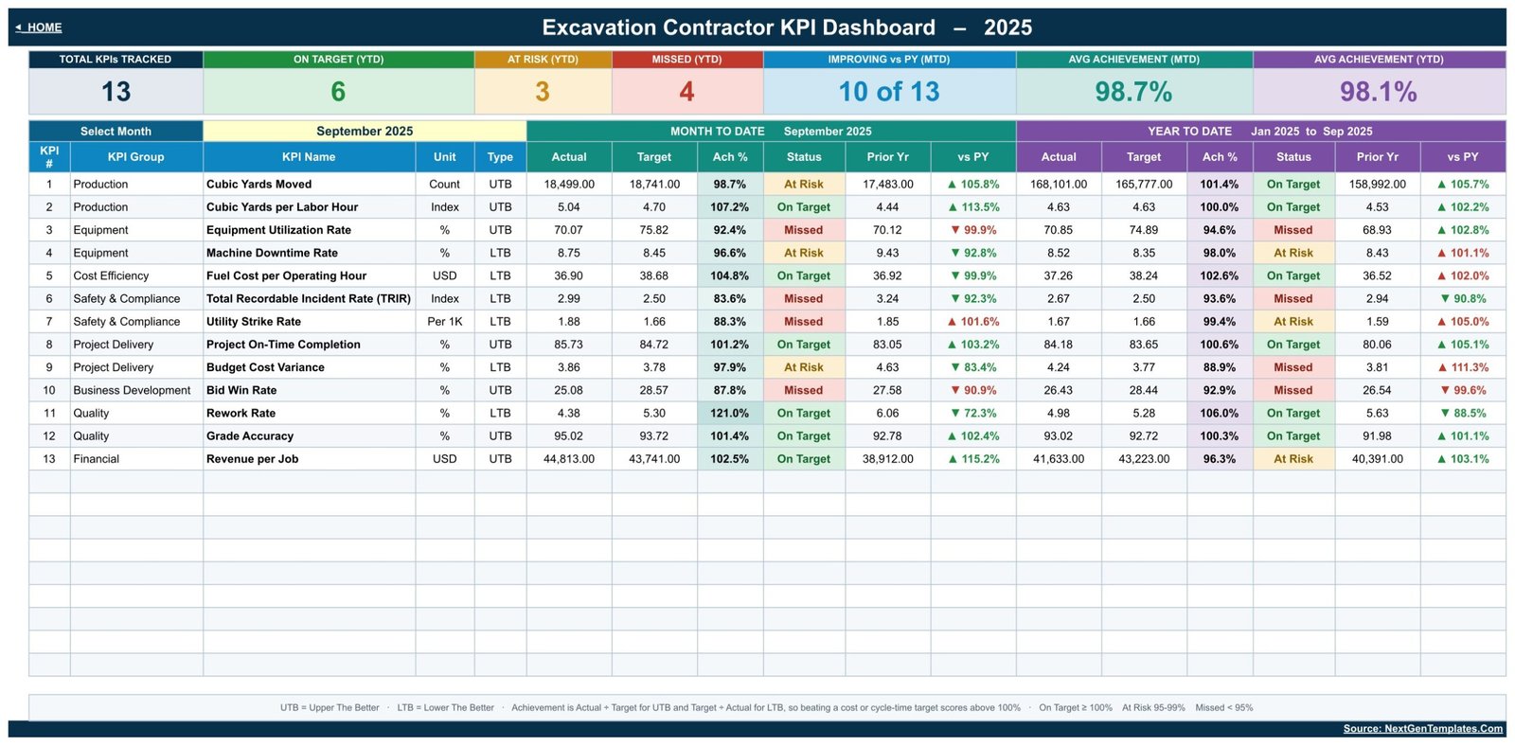Click the Per 1K unit cell
The width and height of the screenshot is (1515, 746).
(x=445, y=322)
